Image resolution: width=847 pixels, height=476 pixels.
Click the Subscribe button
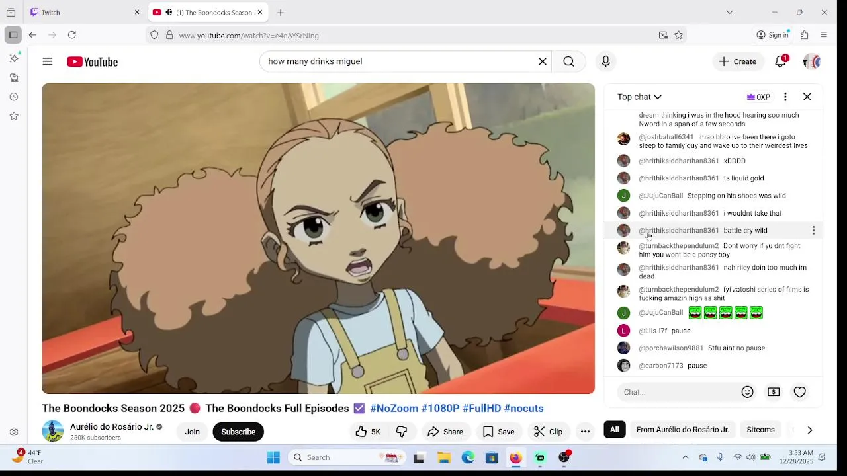[x=238, y=432]
